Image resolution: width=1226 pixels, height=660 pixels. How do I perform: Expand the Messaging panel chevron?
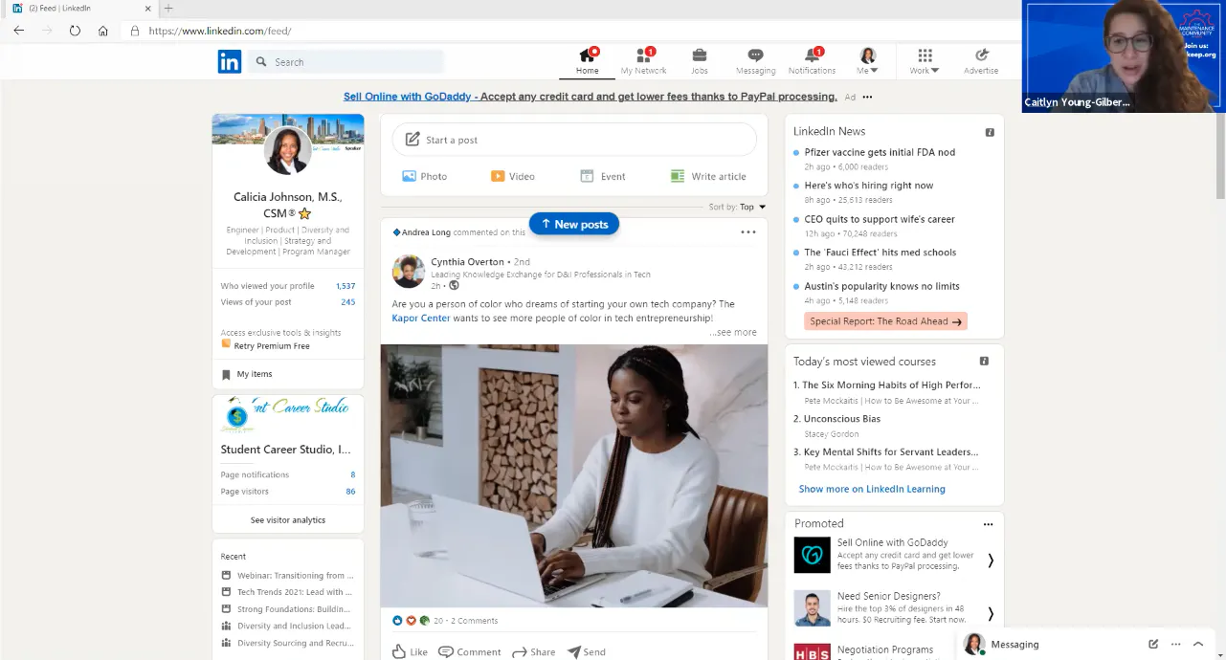tap(1198, 644)
